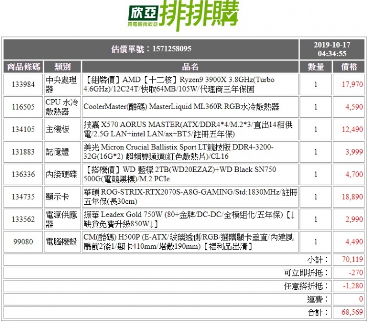Image resolution: width=368 pixels, height=322 pixels.
Task: Click the 小計 label
Action: 318,260
